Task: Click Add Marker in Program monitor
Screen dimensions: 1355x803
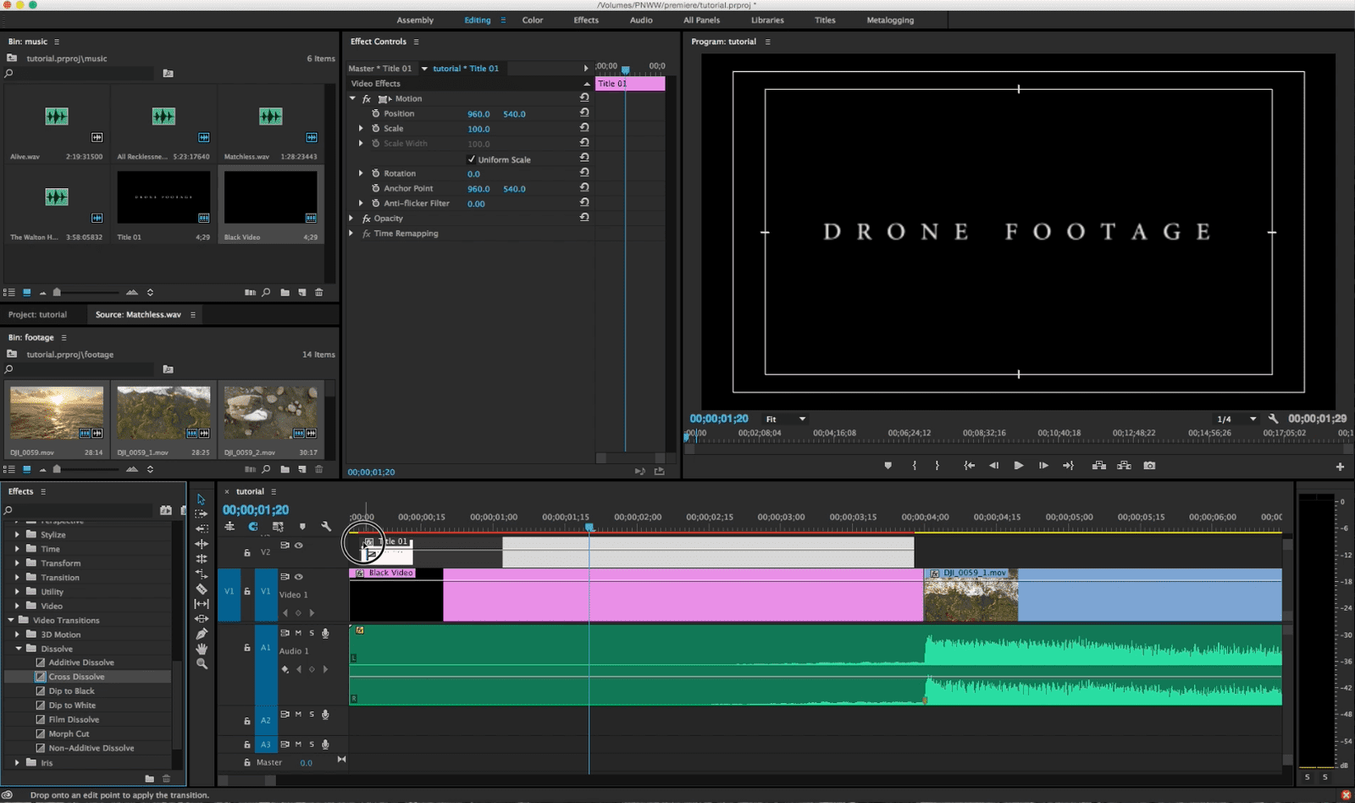Action: [x=888, y=466]
